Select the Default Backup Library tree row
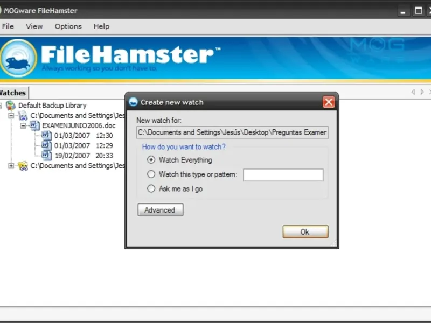This screenshot has height=323, width=431. tap(52, 106)
